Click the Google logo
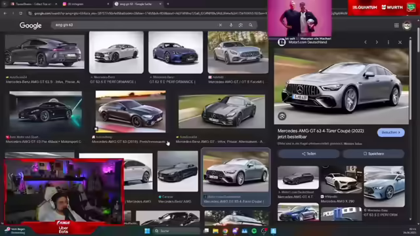This screenshot has width=420, height=236. click(x=31, y=26)
